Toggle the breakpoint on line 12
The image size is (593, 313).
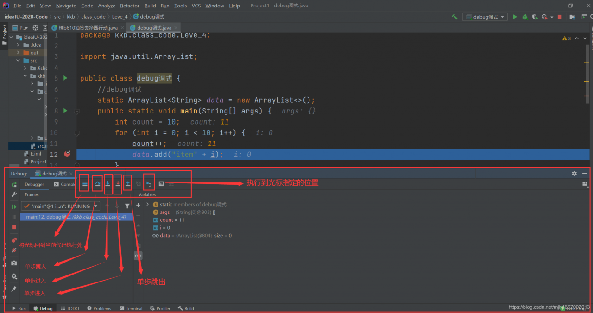67,154
